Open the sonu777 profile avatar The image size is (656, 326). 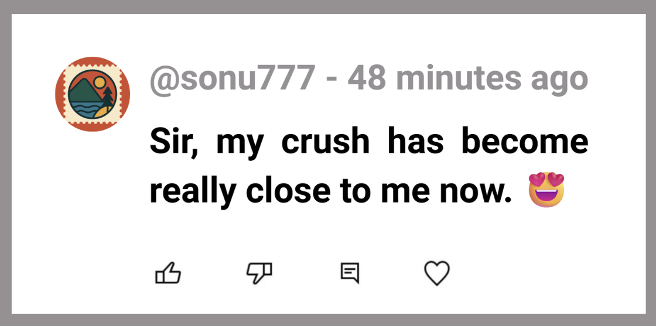tap(93, 94)
